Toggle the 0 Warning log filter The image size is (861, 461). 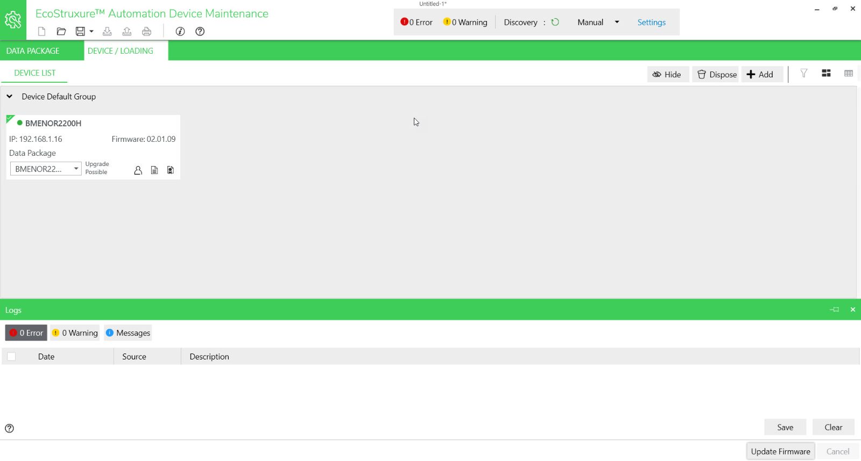coord(75,333)
